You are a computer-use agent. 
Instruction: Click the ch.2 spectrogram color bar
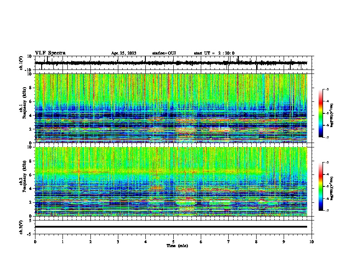(x=321, y=186)
